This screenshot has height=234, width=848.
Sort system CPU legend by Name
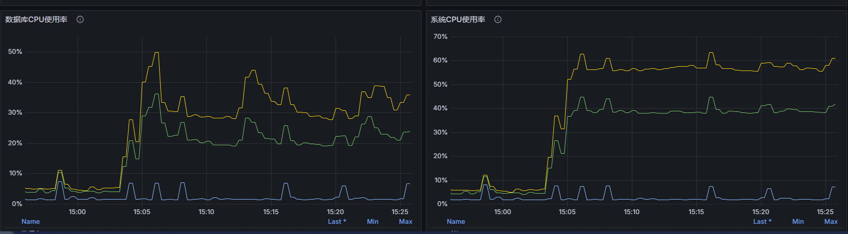pyautogui.click(x=456, y=222)
